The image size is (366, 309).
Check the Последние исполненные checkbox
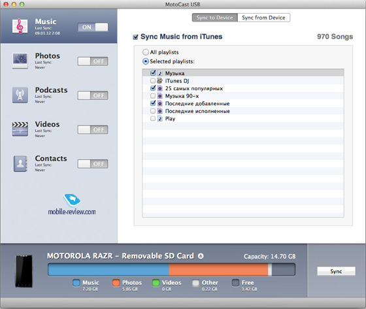click(x=153, y=111)
